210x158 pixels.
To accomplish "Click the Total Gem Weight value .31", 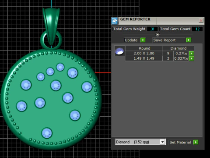I will click(152, 29).
